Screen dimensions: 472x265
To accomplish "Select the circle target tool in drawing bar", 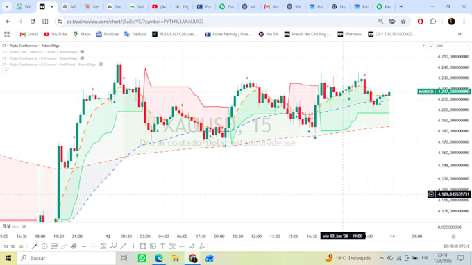I will click(x=44, y=246).
